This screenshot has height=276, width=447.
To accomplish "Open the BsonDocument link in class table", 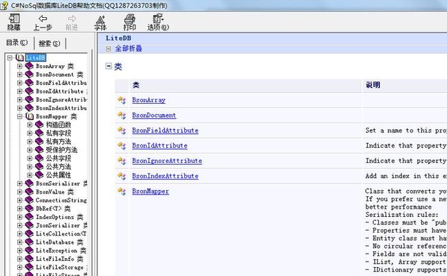I will coord(154,115).
